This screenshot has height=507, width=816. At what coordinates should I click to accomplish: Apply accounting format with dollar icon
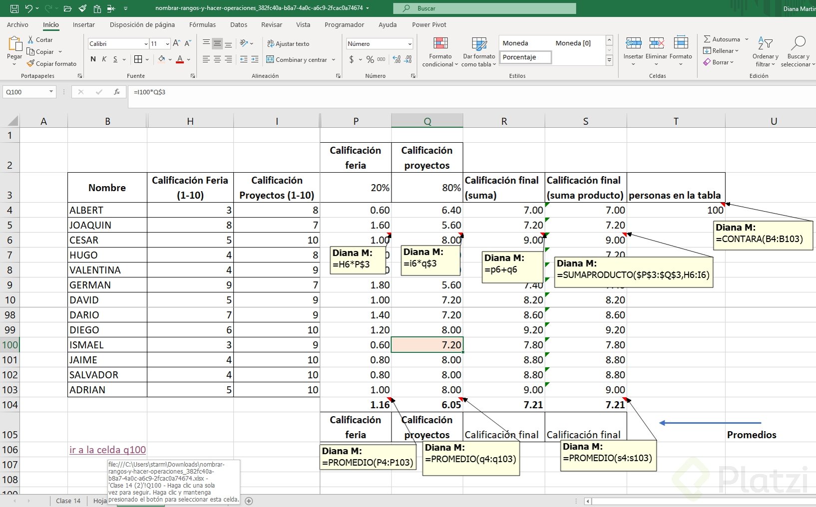[x=352, y=59]
